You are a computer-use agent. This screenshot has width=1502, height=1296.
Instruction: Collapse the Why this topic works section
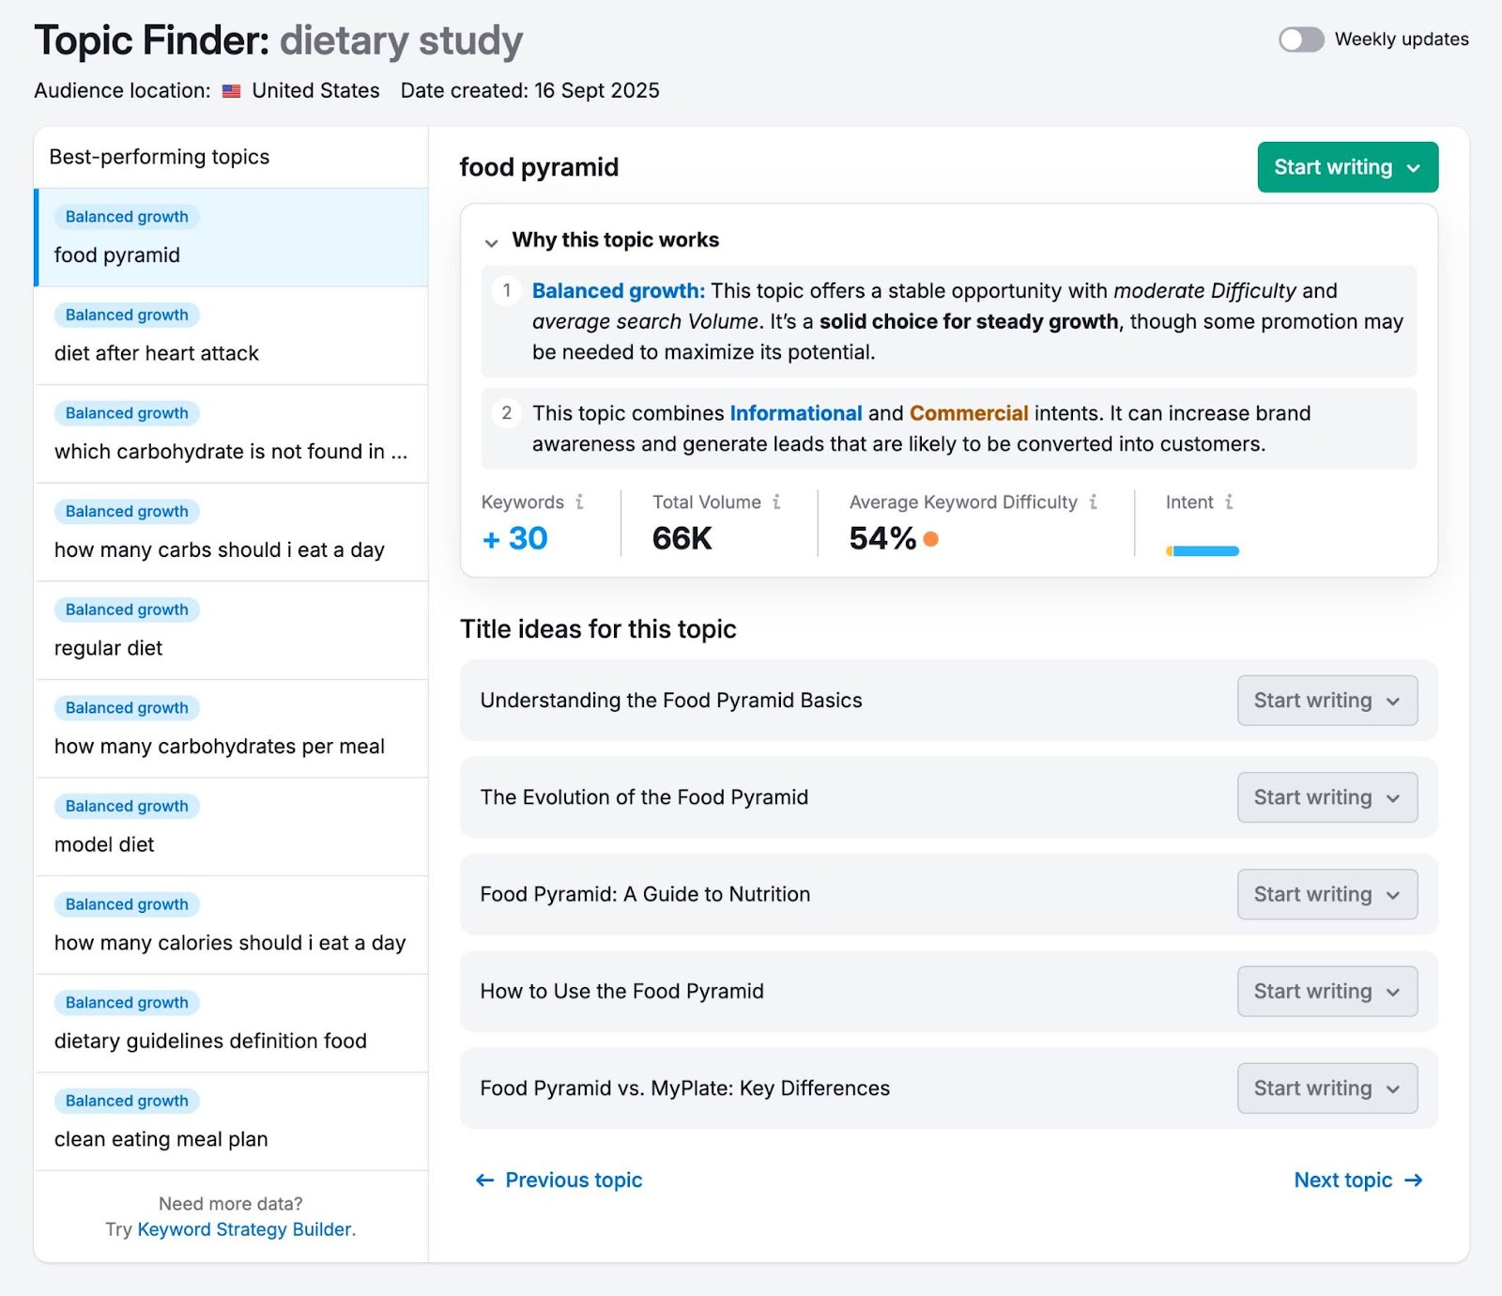[x=491, y=242]
